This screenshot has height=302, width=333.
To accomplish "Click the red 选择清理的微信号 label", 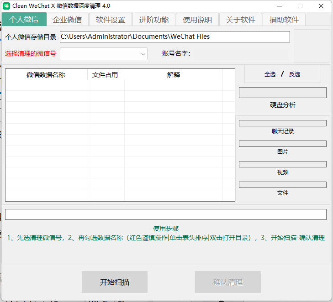I will [x=30, y=53].
